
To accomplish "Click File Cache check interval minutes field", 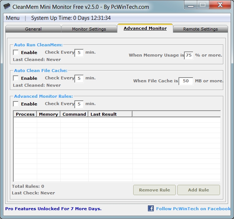I will point(79,79).
